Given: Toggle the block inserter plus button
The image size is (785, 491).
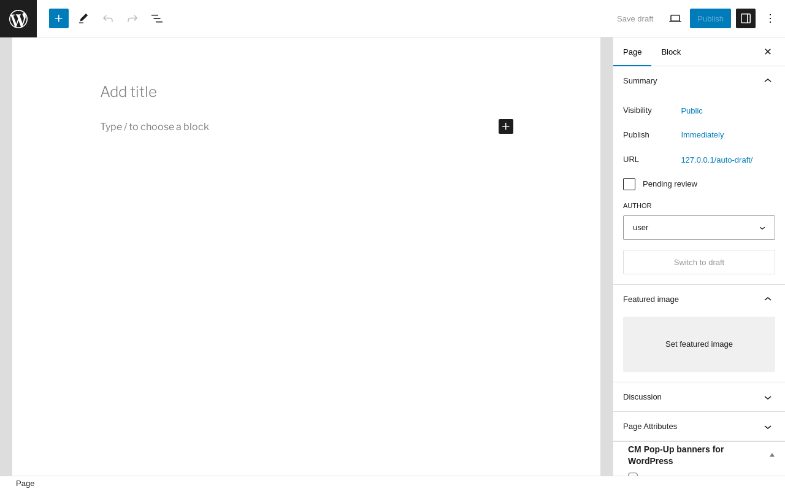Looking at the screenshot, I should coord(59,18).
